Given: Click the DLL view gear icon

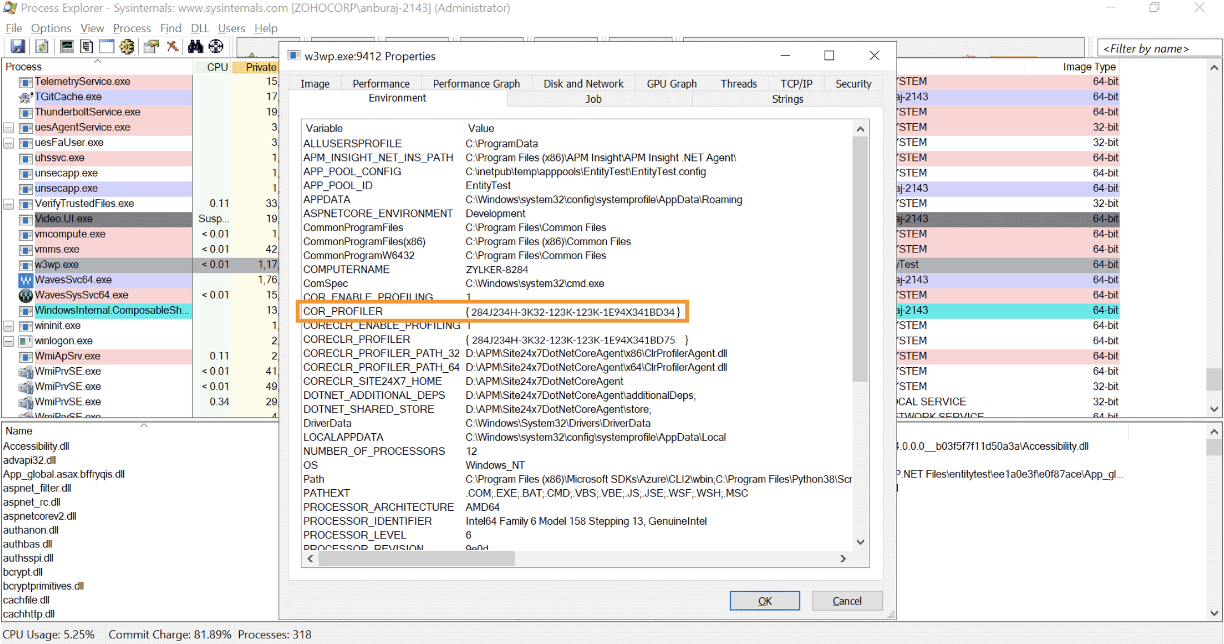Looking at the screenshot, I should pyautogui.click(x=127, y=47).
